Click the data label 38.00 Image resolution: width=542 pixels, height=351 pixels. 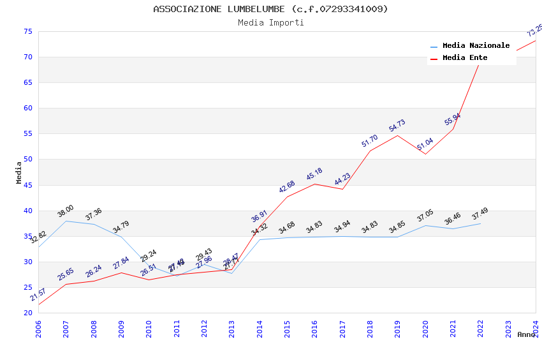(x=66, y=211)
